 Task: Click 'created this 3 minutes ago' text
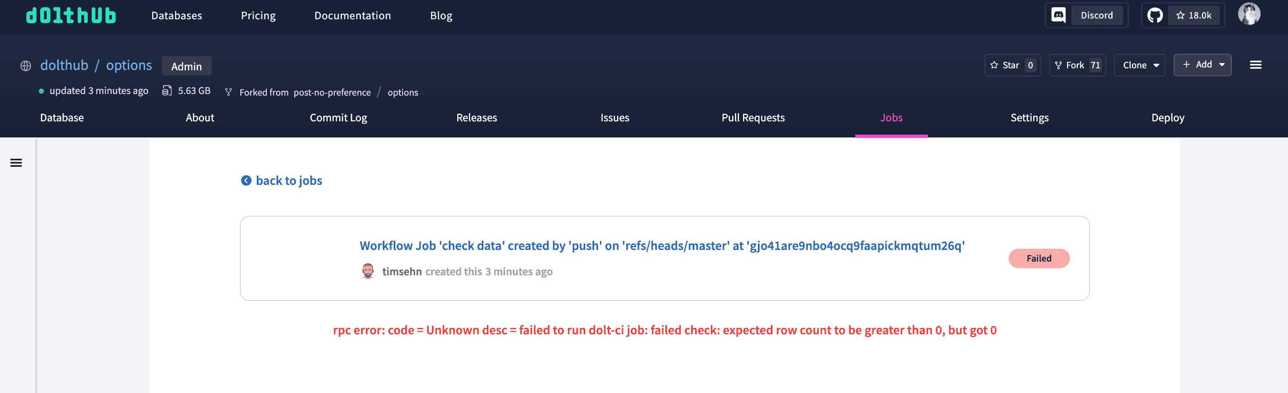(x=489, y=271)
